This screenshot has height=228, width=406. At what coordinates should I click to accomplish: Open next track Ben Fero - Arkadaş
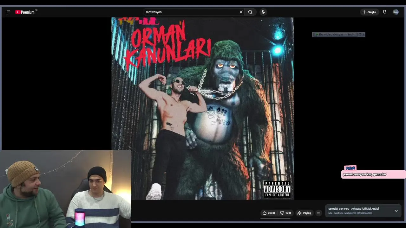[x=353, y=209]
